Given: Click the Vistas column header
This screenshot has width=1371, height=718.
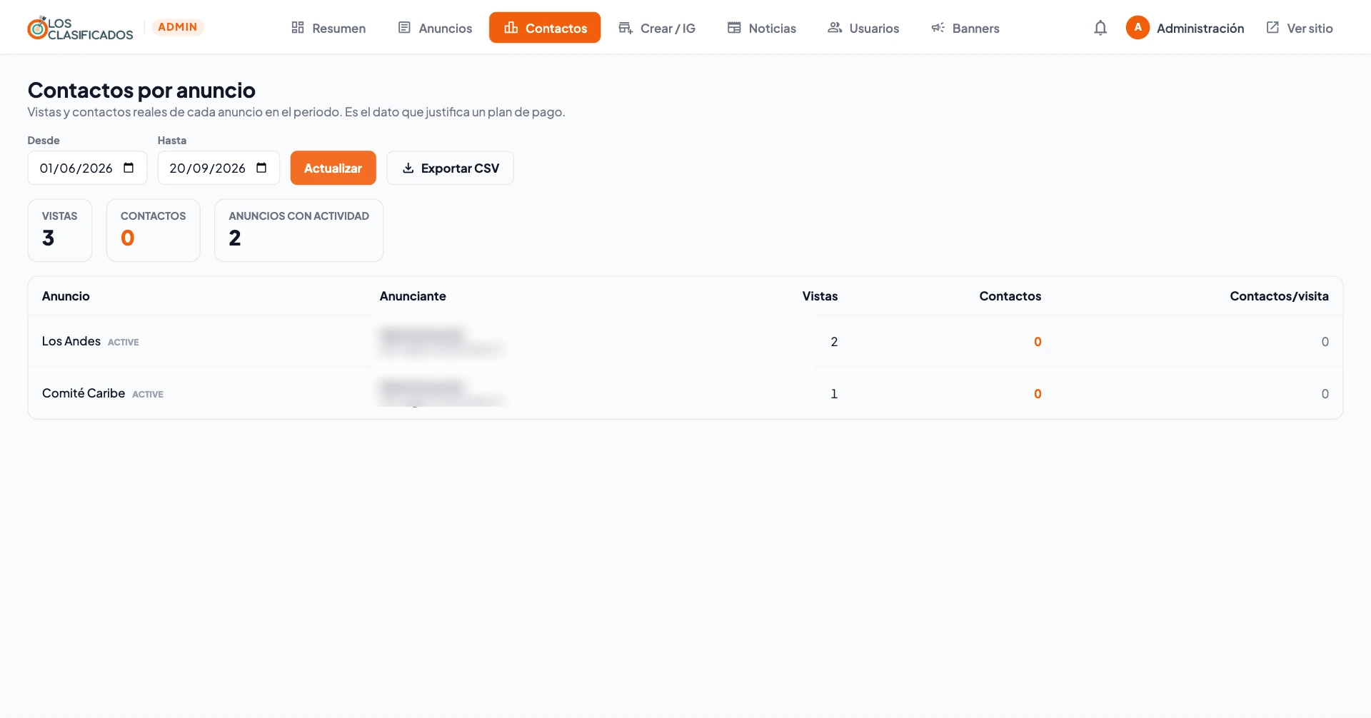Looking at the screenshot, I should 820,296.
